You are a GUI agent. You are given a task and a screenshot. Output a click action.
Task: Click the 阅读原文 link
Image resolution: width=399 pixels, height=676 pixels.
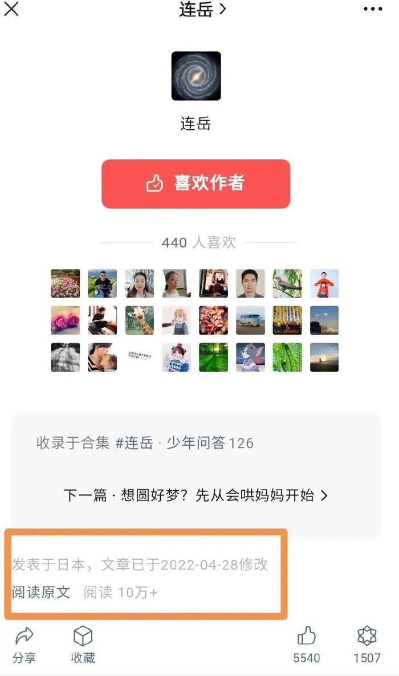41,592
